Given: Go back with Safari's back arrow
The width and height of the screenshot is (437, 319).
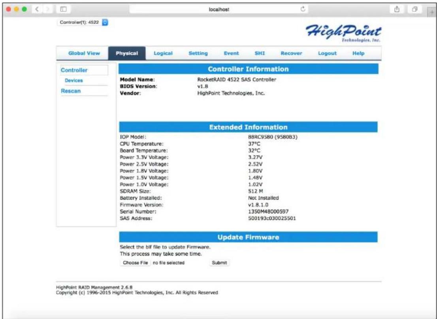Looking at the screenshot, I should (x=38, y=9).
